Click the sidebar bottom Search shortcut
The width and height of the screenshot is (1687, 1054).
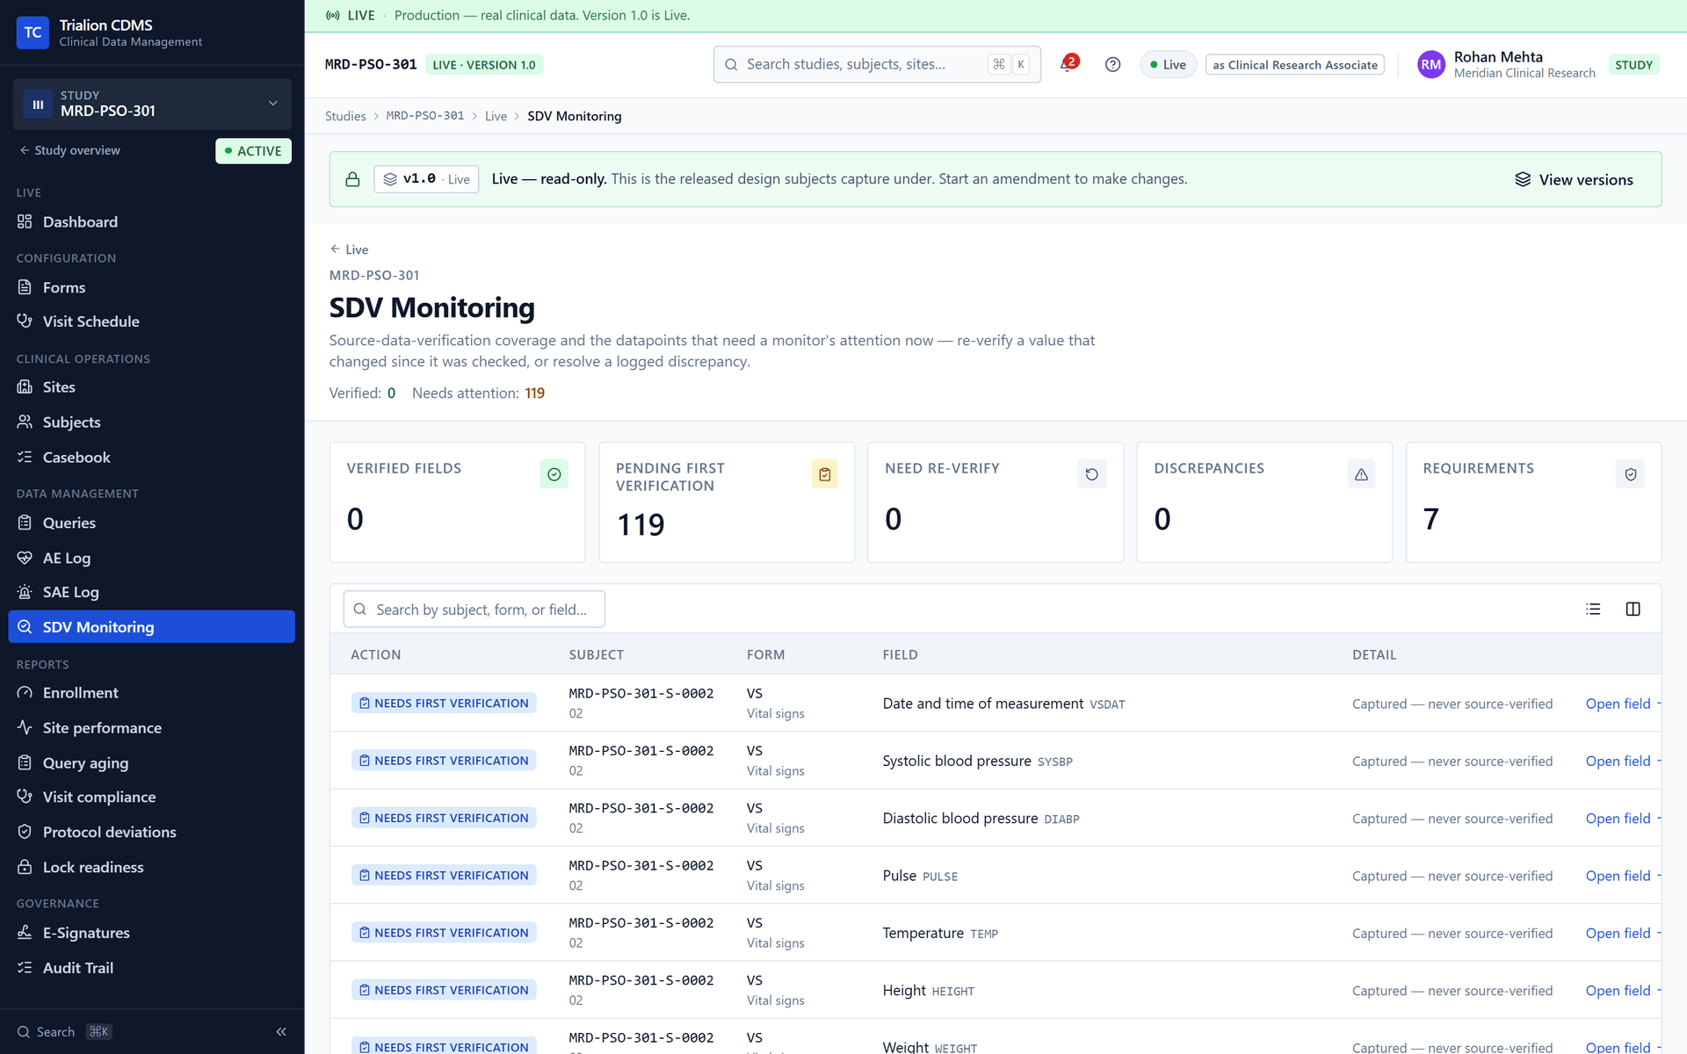(x=64, y=1032)
